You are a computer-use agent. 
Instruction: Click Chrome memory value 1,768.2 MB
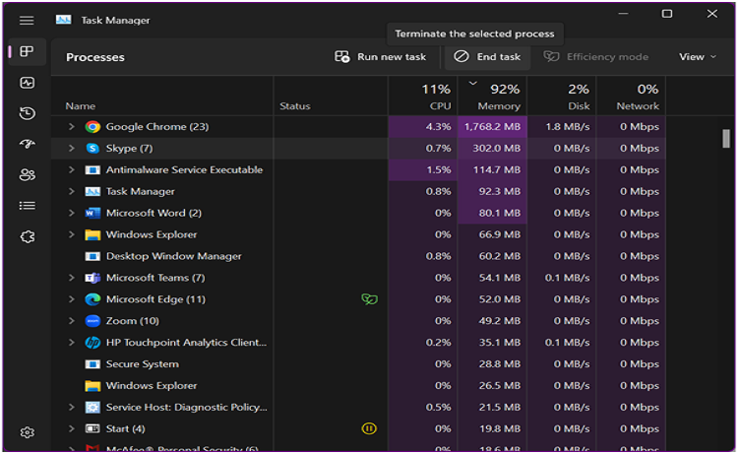(x=492, y=127)
